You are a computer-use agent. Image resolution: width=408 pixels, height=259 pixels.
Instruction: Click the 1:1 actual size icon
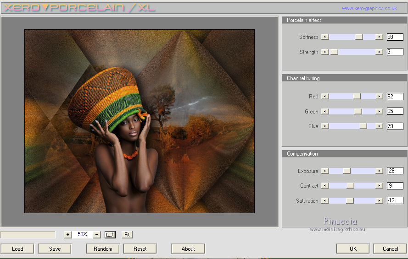click(110, 235)
